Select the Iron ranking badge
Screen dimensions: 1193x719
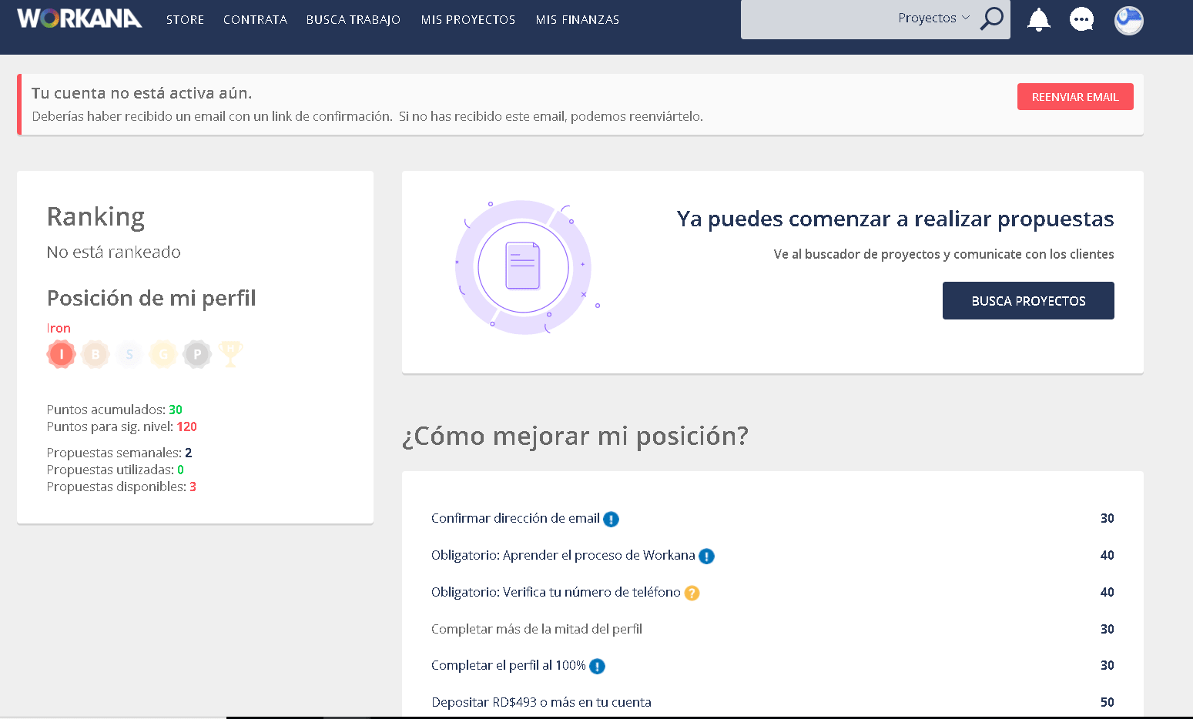(x=61, y=353)
